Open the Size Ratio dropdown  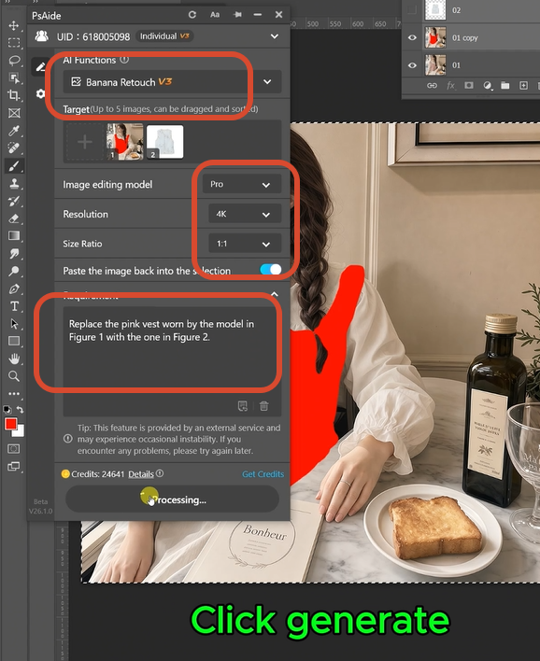click(x=245, y=244)
